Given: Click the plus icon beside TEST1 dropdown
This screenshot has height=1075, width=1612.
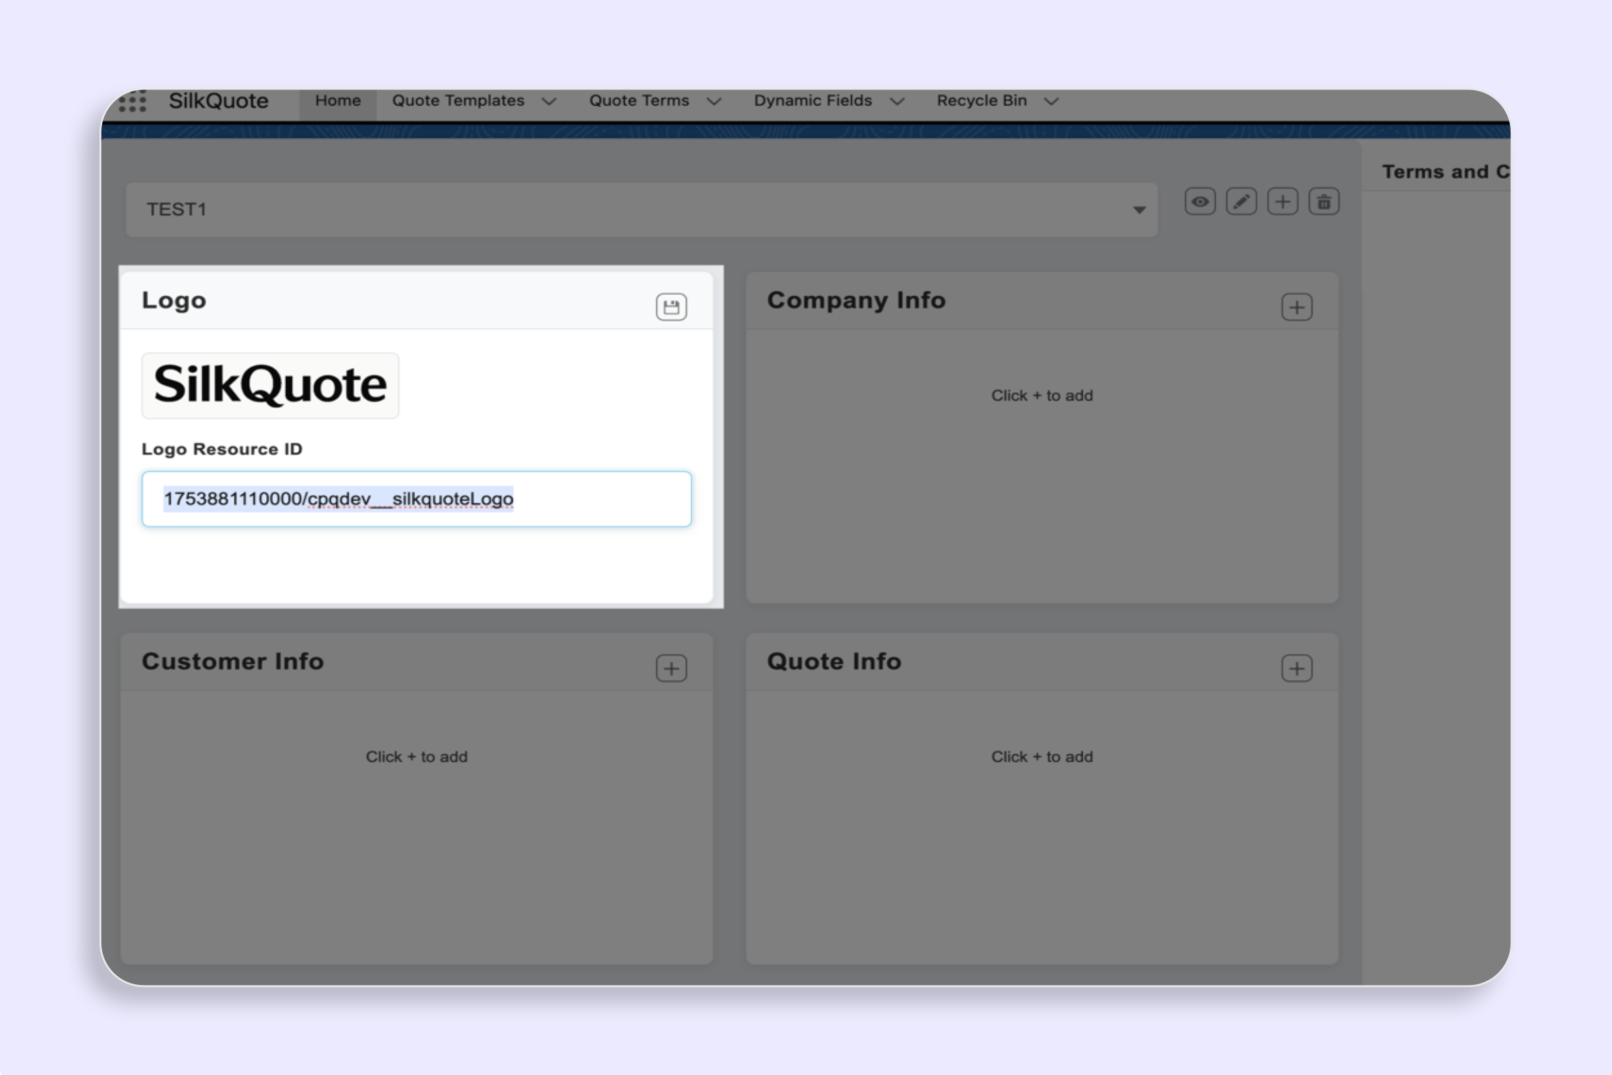Looking at the screenshot, I should pyautogui.click(x=1282, y=202).
